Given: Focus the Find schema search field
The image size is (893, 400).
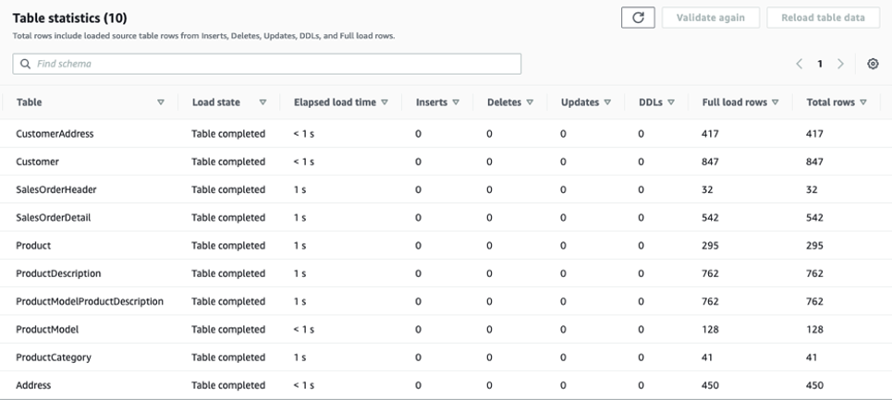Looking at the screenshot, I should pyautogui.click(x=266, y=64).
